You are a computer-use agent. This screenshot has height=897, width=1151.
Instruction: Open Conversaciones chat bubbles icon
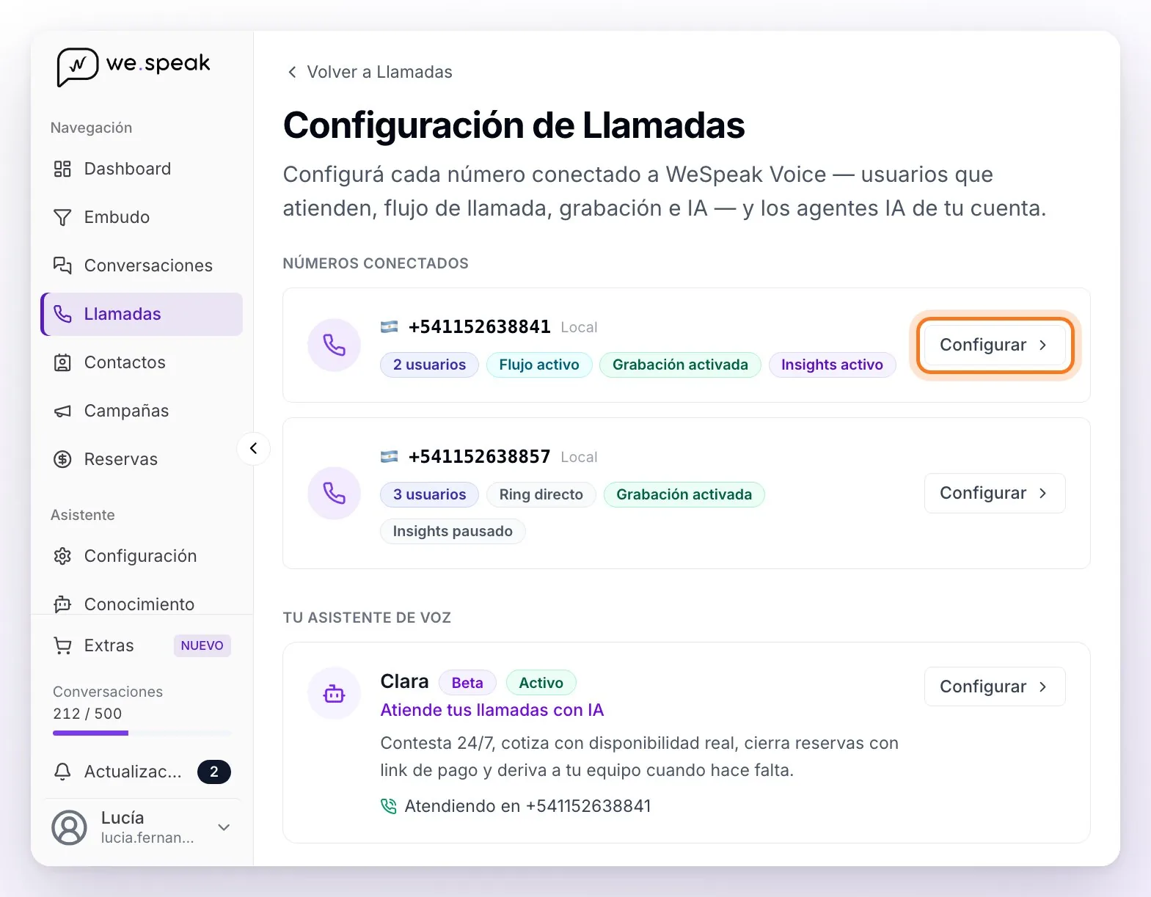62,266
